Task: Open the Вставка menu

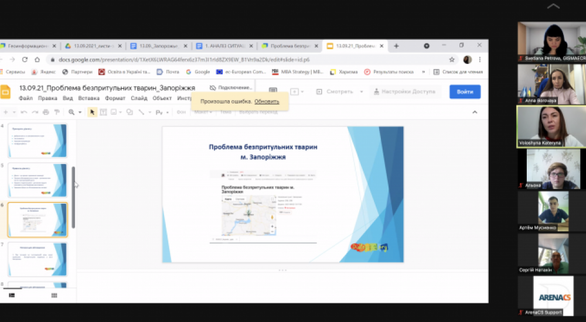Action: (88, 98)
